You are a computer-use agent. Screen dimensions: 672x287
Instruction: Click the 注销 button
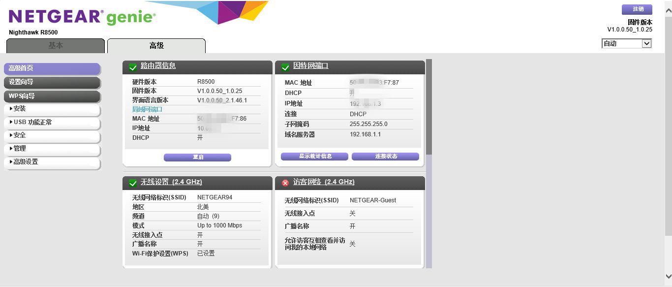click(x=637, y=9)
